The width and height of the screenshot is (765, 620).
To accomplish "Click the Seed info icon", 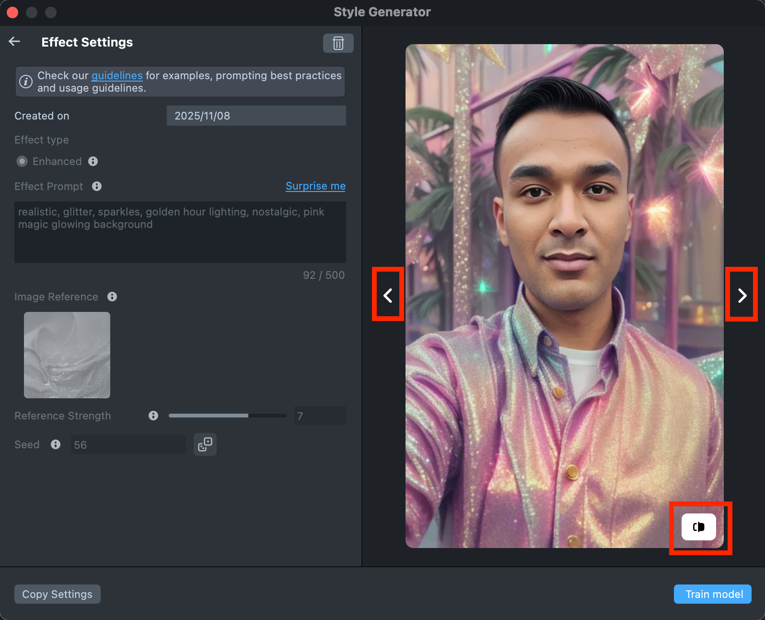I will pos(56,444).
